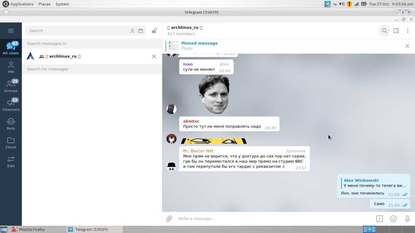Attach a file with the paperclip icon
The width and height of the screenshot is (415, 233).
(169, 219)
